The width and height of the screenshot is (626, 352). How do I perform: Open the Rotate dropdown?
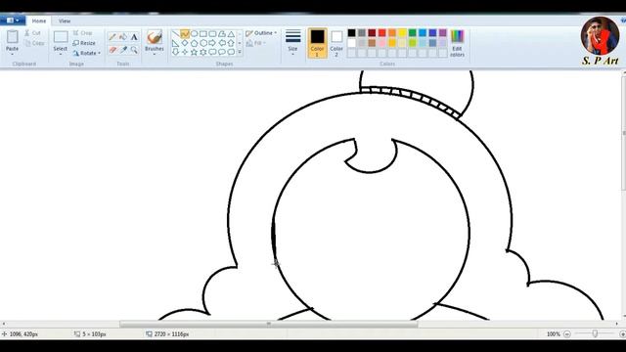coord(87,53)
